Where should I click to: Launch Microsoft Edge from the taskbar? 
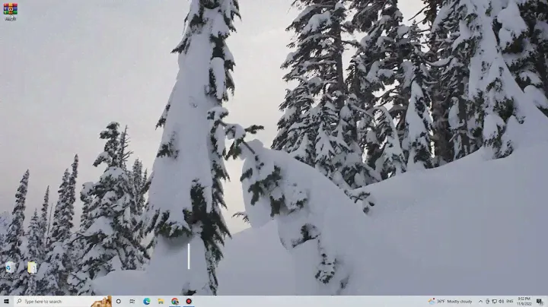point(146,301)
